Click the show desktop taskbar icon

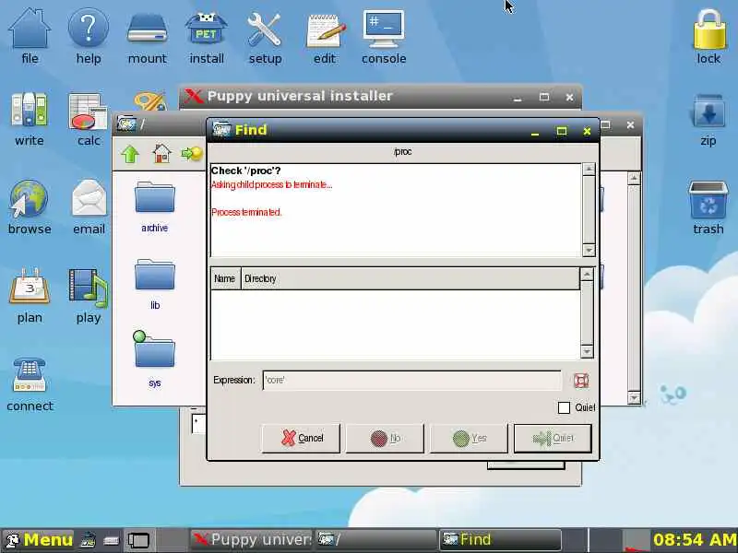[x=138, y=540]
